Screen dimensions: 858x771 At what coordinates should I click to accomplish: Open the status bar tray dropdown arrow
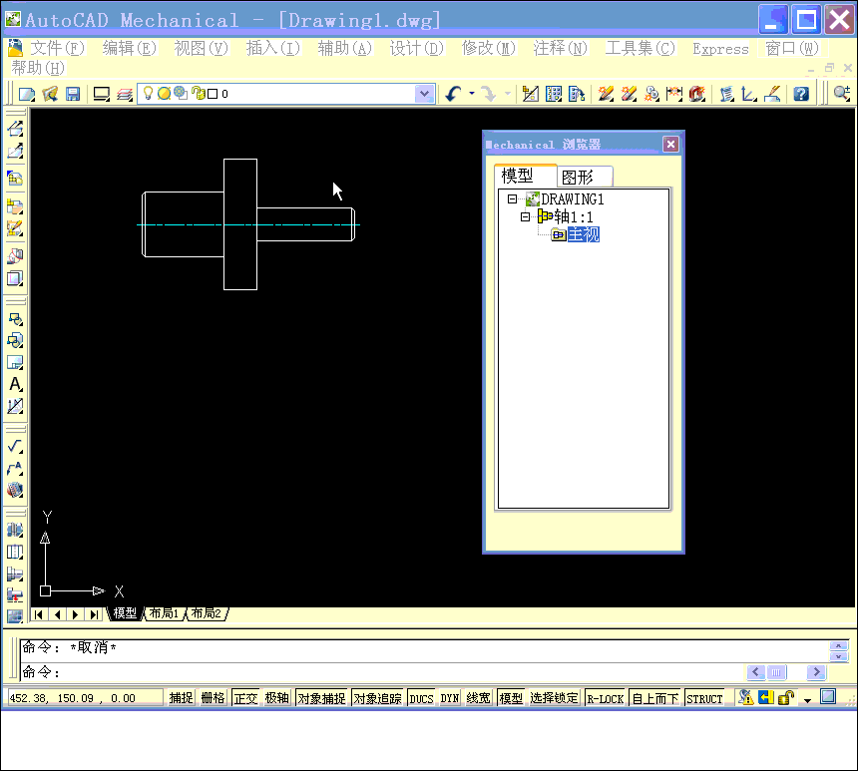coord(808,700)
